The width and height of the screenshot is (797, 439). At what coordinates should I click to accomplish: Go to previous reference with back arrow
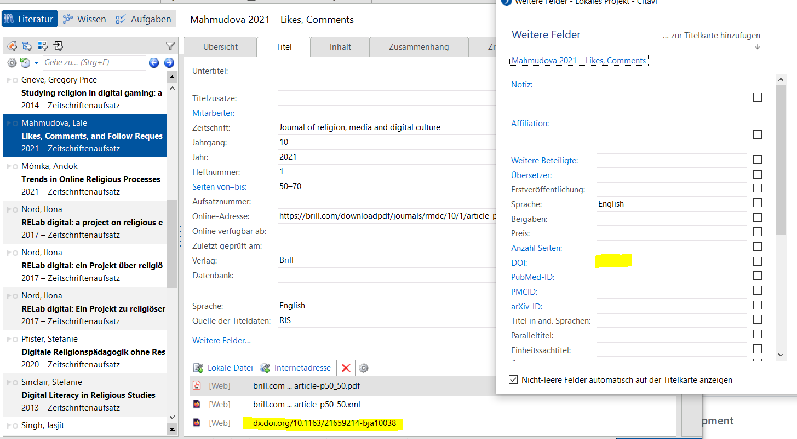pyautogui.click(x=154, y=63)
